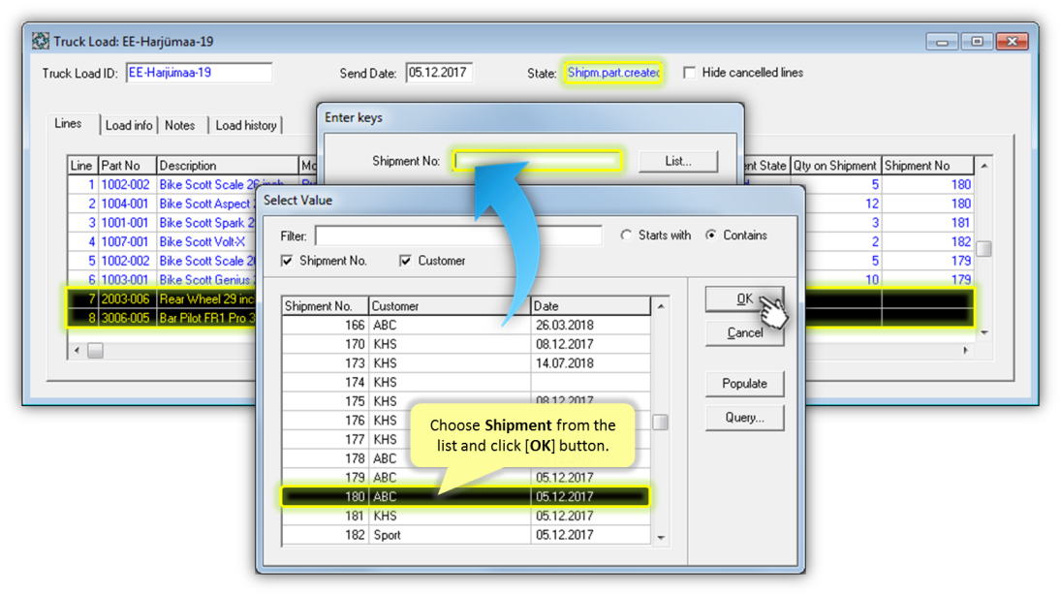Click Cancel in Select Value dialog

[x=744, y=332]
